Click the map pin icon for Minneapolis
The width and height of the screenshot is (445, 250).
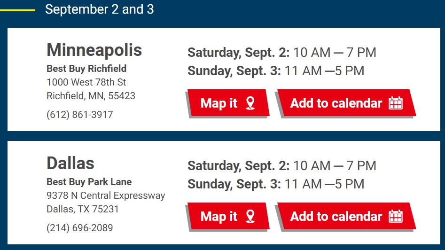click(x=250, y=103)
